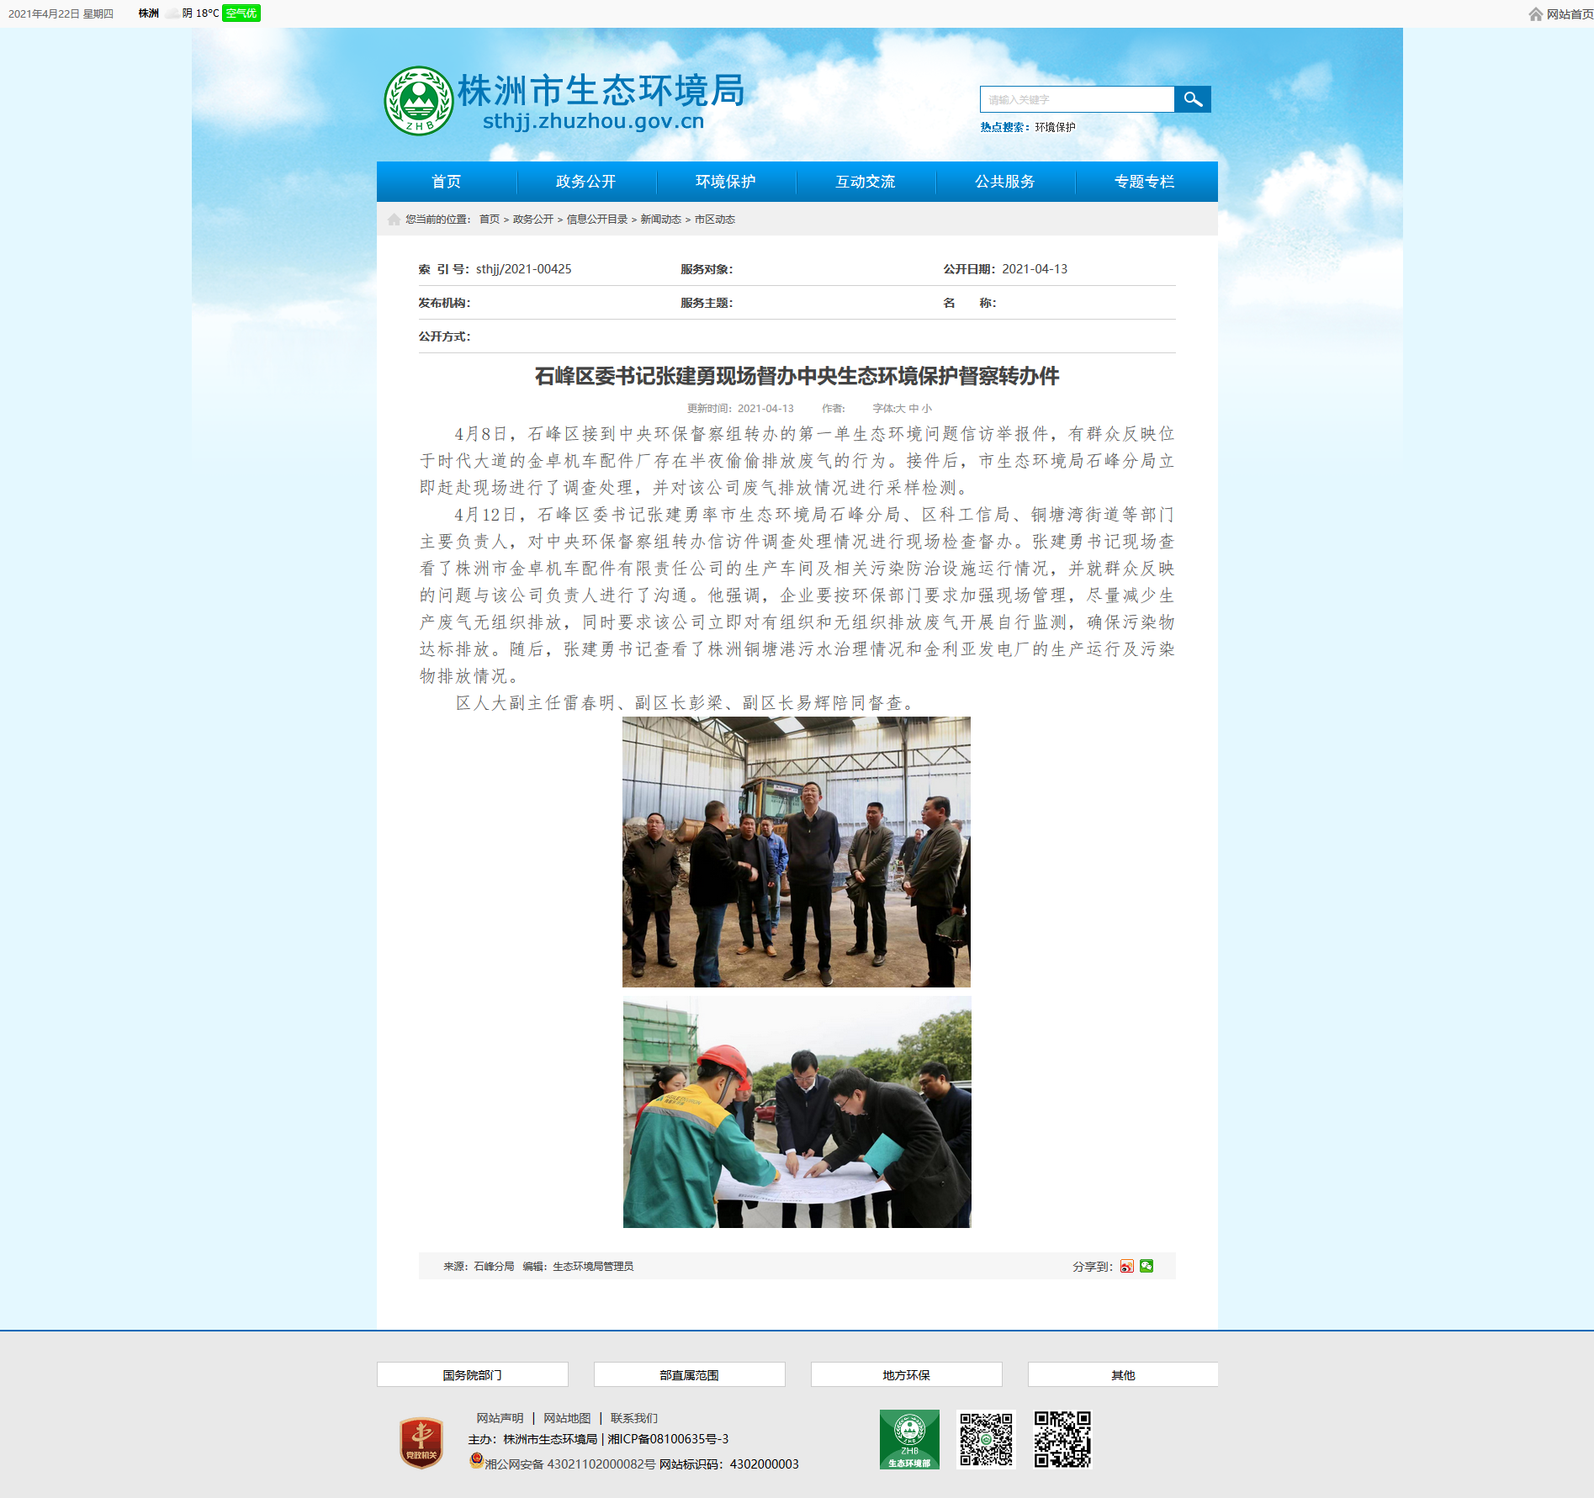The width and height of the screenshot is (1594, 1498).
Task: Click the 联系我们 footer link
Action: tap(634, 1418)
